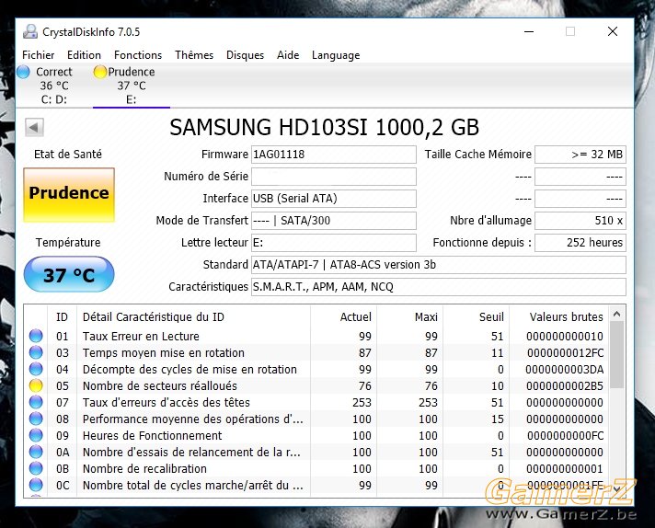Click the Caractéristiques field
655x528 pixels.
[438, 287]
